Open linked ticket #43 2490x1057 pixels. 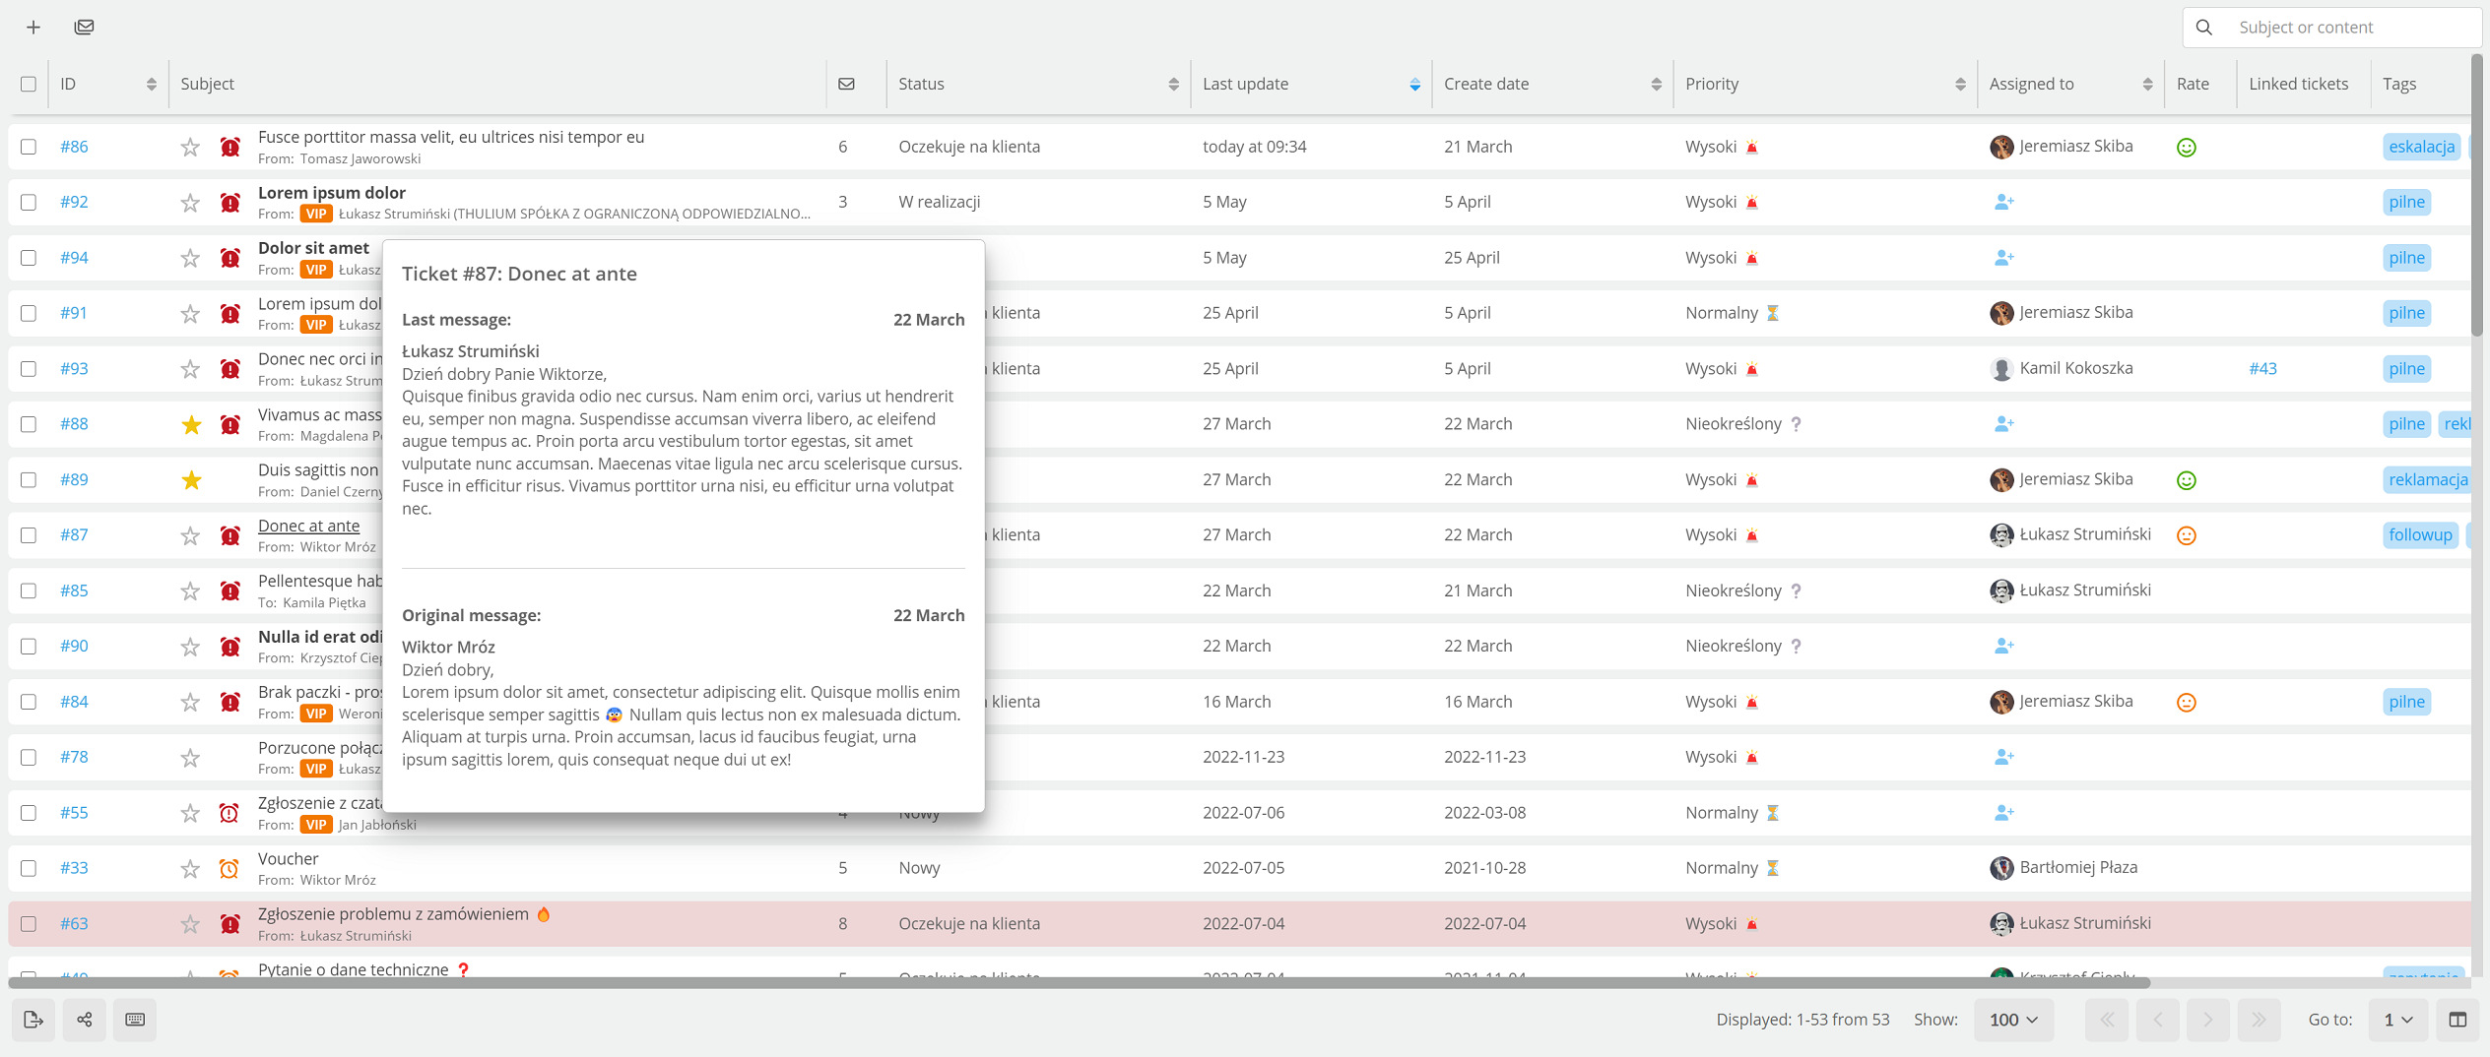point(2262,368)
